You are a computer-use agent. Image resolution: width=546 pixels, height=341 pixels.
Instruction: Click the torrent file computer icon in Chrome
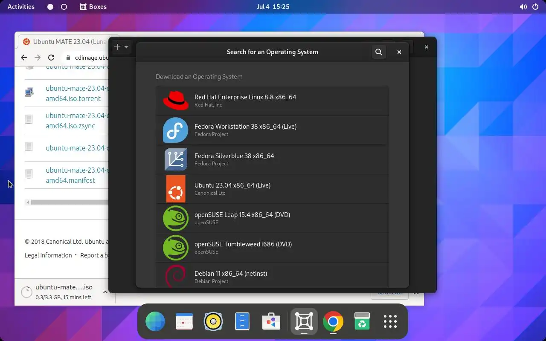click(29, 92)
